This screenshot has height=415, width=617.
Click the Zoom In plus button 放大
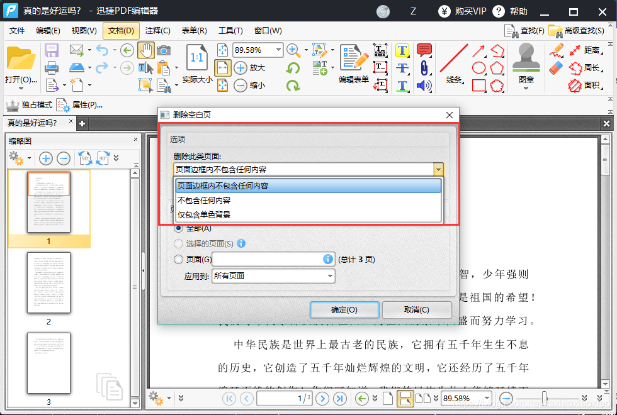(249, 68)
